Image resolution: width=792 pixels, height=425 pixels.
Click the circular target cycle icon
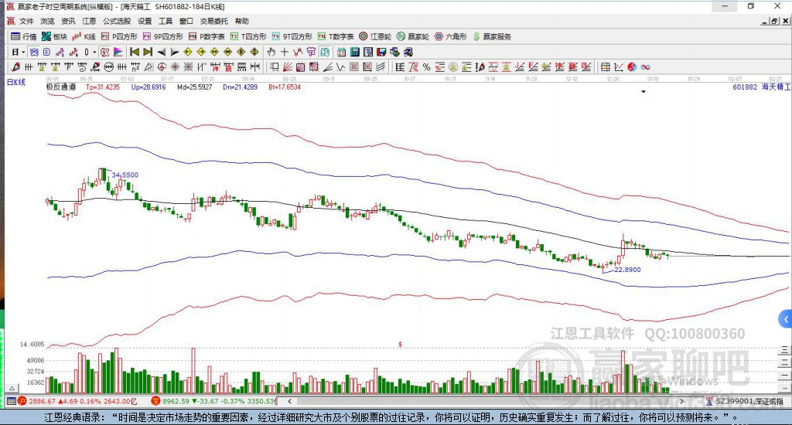click(x=162, y=66)
